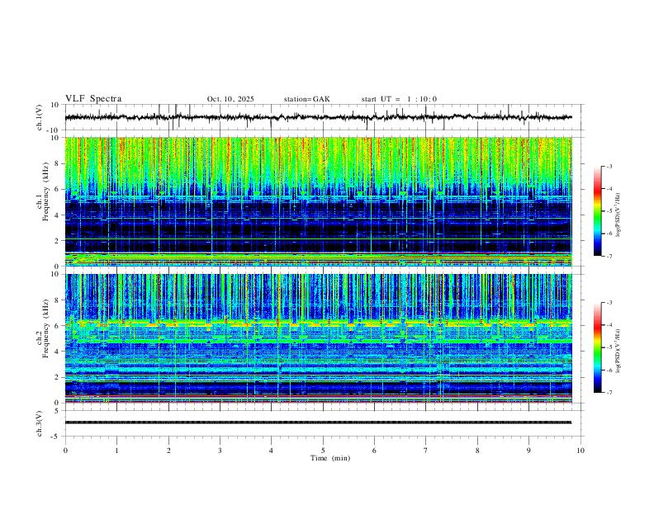Click the ch.1 spectrogram panel
Viewport: 654px width, 505px height.
[x=319, y=201]
